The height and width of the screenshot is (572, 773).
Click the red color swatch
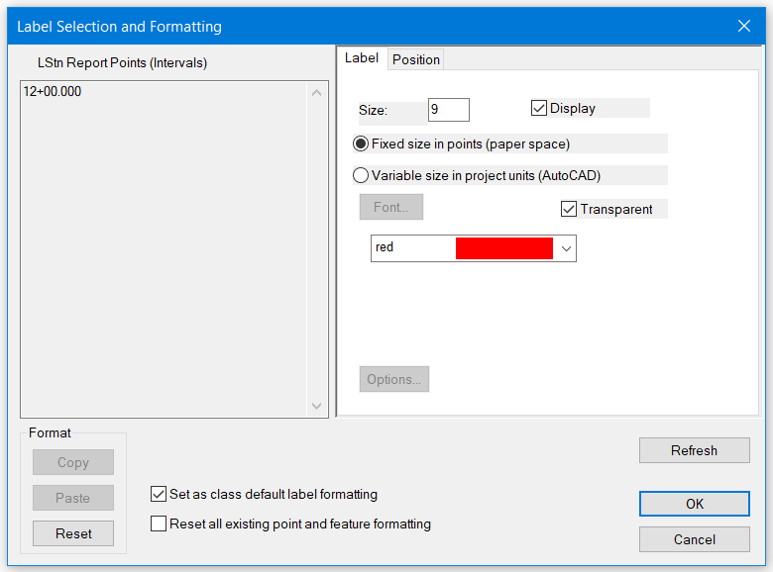click(503, 248)
